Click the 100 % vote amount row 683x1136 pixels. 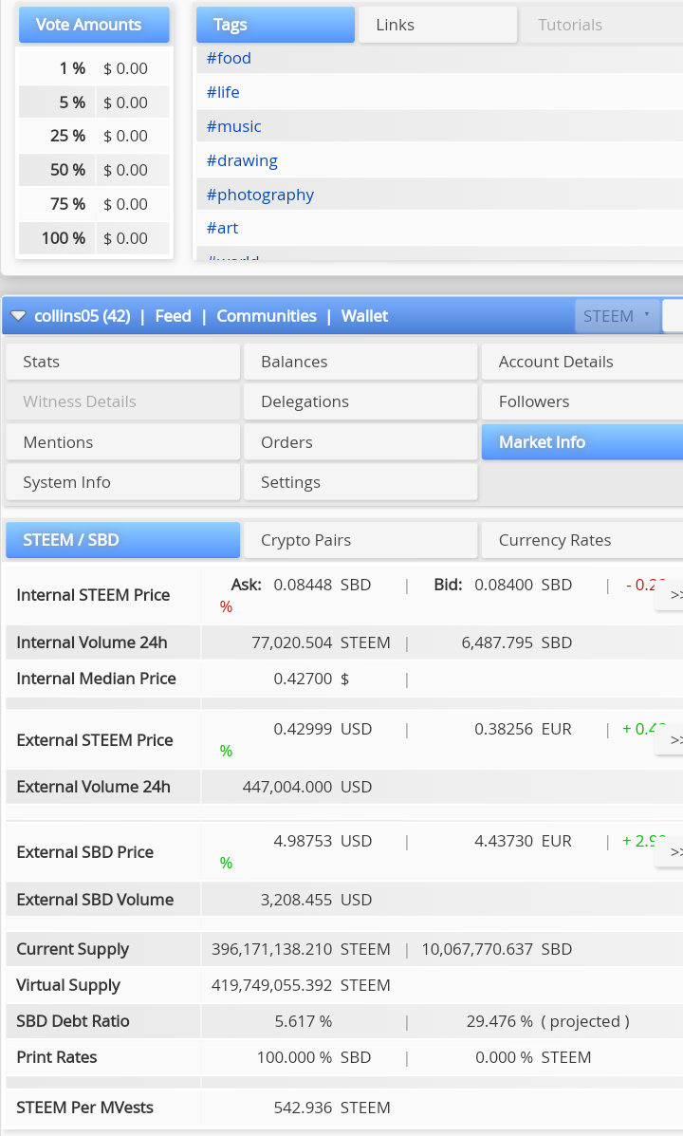[x=94, y=237]
